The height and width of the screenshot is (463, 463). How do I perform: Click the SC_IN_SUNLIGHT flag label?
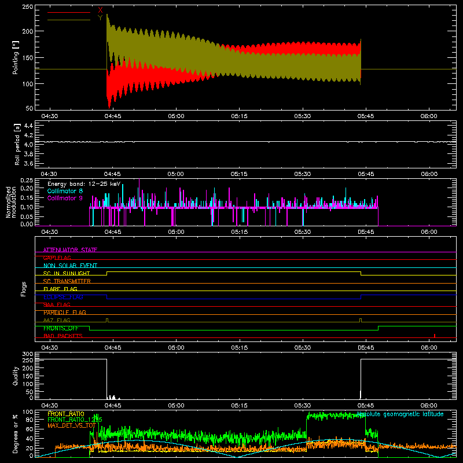(x=67, y=273)
